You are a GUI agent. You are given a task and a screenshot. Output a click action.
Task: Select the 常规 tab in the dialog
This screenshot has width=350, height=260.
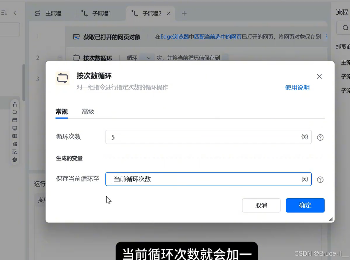click(62, 111)
